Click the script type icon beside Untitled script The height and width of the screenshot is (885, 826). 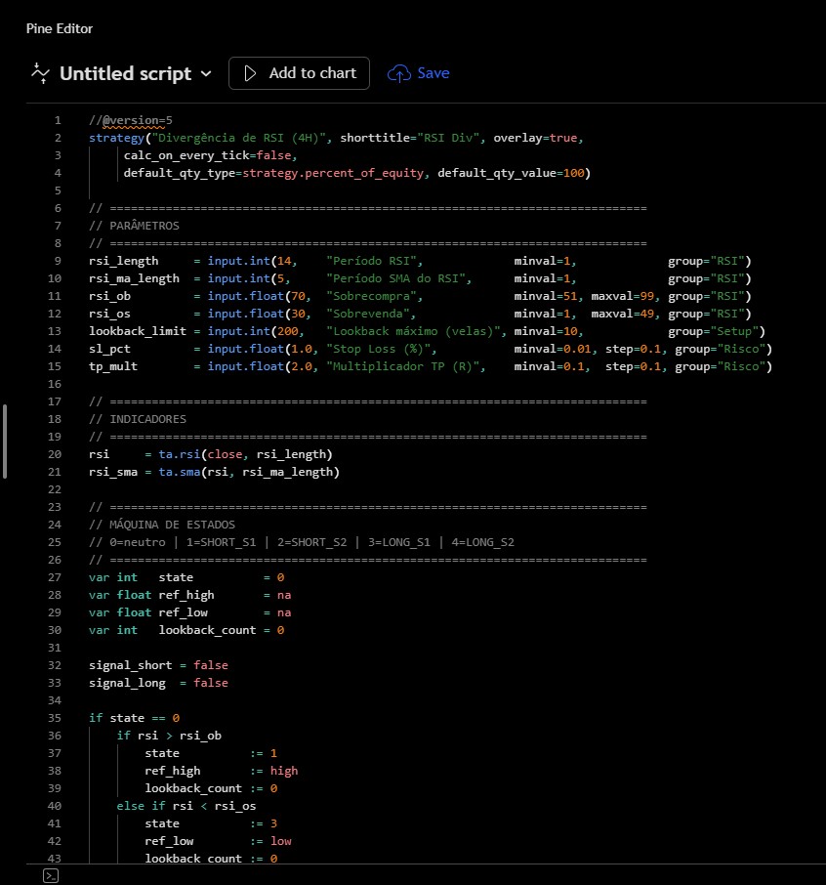pyautogui.click(x=40, y=73)
